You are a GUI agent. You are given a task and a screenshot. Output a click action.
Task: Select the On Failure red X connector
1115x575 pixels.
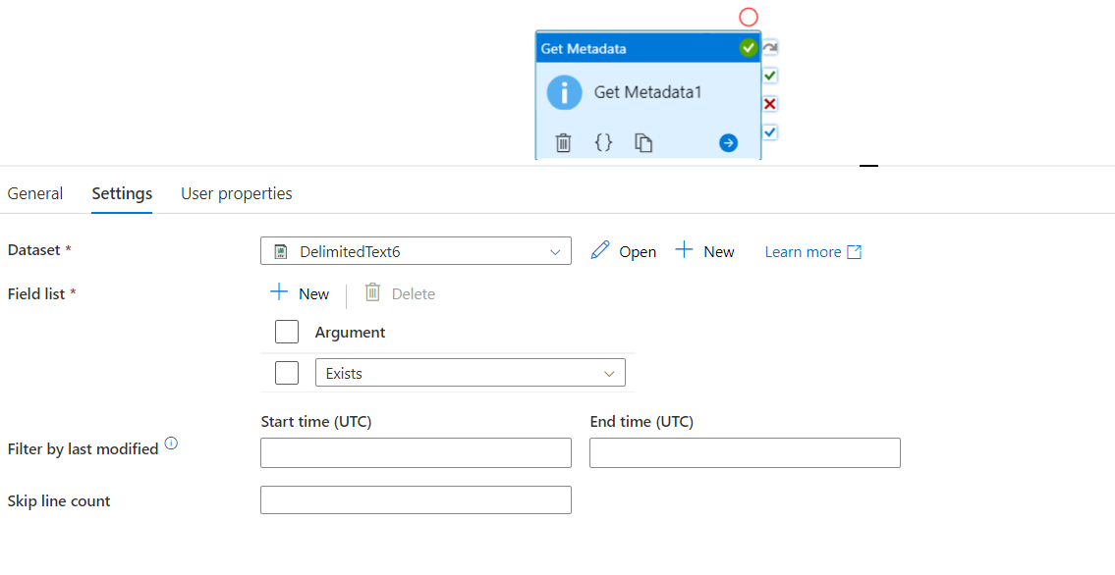(770, 104)
